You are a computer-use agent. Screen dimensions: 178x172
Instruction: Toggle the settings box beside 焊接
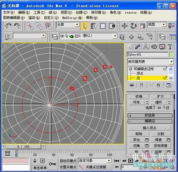click(x=169, y=140)
